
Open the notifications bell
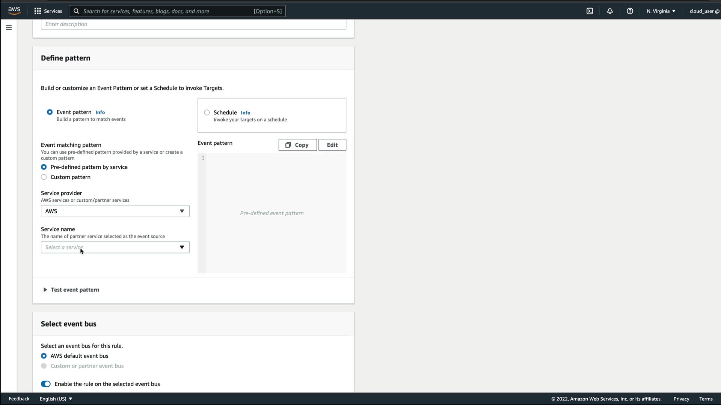pyautogui.click(x=610, y=11)
